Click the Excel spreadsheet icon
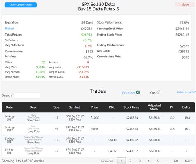The height and width of the screenshot is (164, 196). [138, 92]
